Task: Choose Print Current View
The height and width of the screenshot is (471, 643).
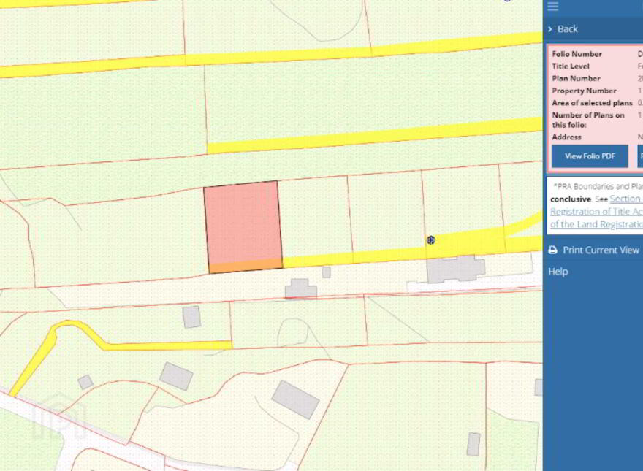Action: (601, 250)
